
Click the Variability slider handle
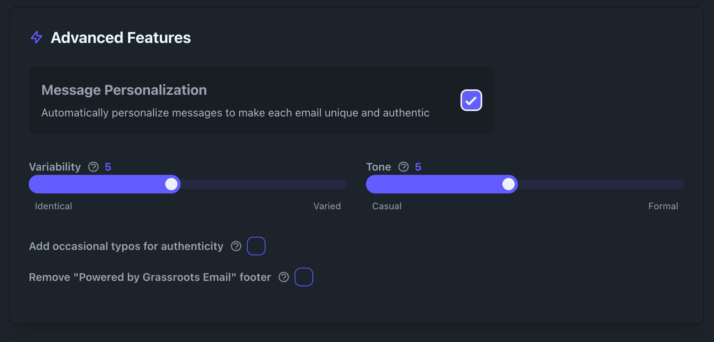[x=171, y=184]
